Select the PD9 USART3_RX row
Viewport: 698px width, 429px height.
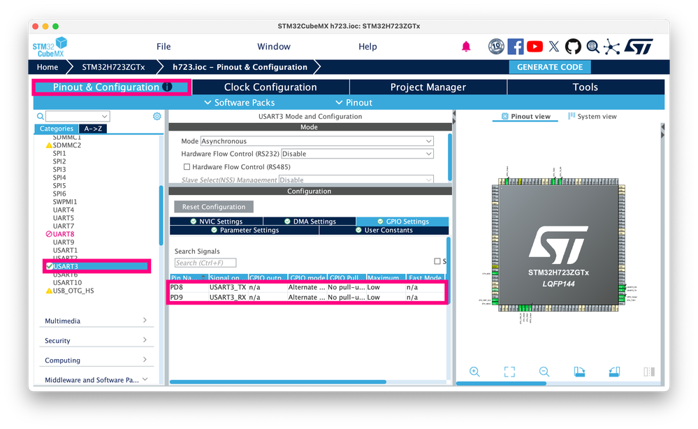[x=307, y=297]
